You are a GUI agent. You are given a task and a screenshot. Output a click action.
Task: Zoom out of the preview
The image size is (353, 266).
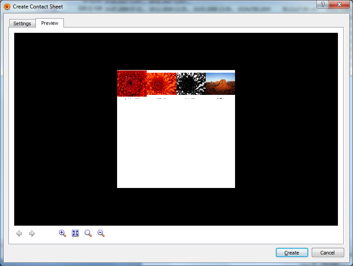click(x=101, y=233)
